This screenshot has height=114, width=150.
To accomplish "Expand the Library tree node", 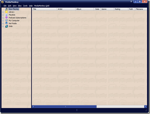I will [x=3, y=12].
